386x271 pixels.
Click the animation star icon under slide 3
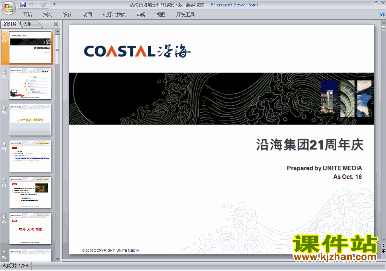coord(4,113)
